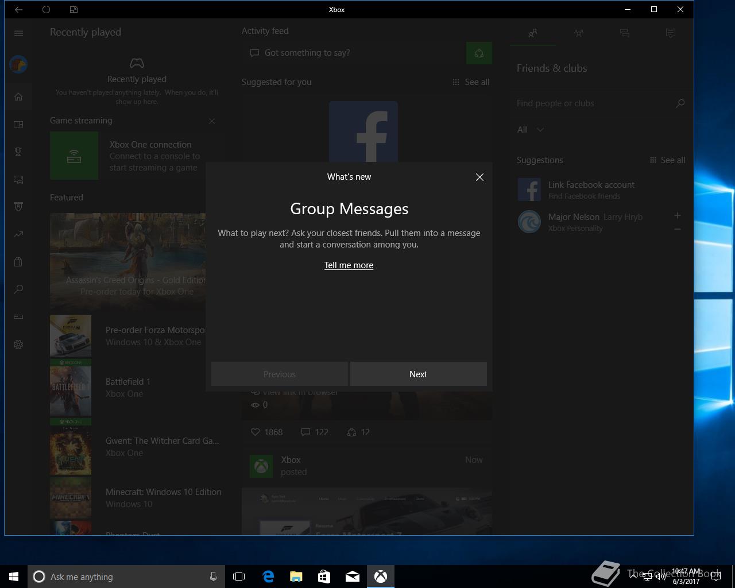This screenshot has width=735, height=588.
Task: Go to Home in the sidebar
Action: click(x=18, y=96)
